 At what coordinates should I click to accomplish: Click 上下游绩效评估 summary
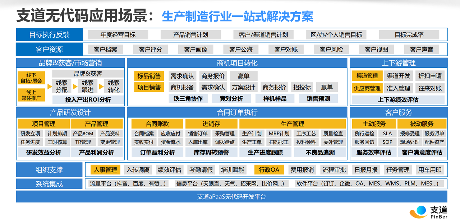pos(398,100)
